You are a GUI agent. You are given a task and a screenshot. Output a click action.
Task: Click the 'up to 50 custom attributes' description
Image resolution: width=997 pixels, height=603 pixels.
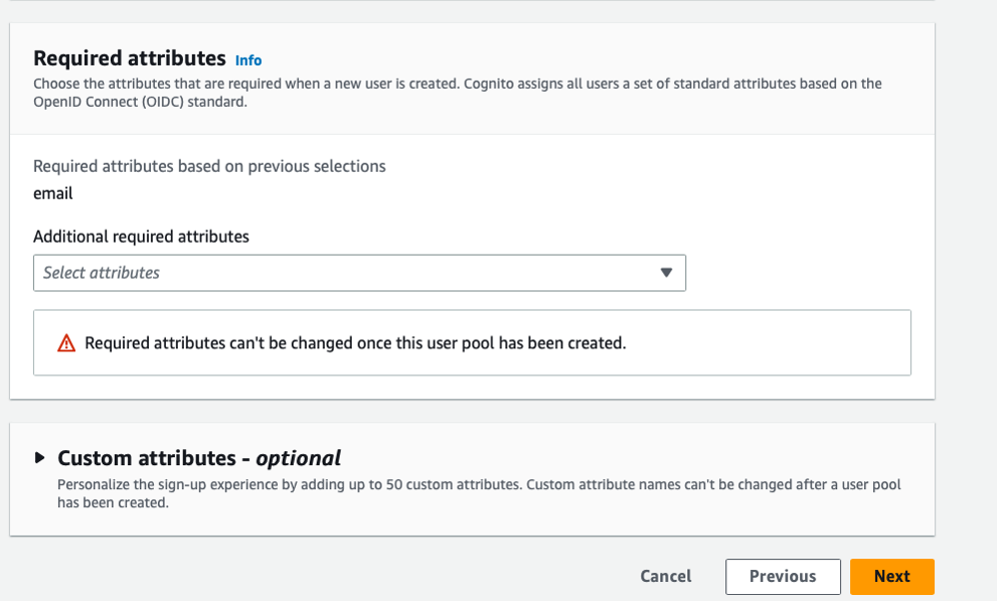(479, 494)
